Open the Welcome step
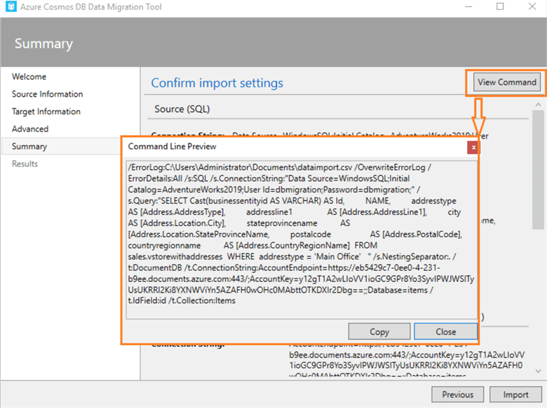This screenshot has height=408, width=547. (29, 76)
